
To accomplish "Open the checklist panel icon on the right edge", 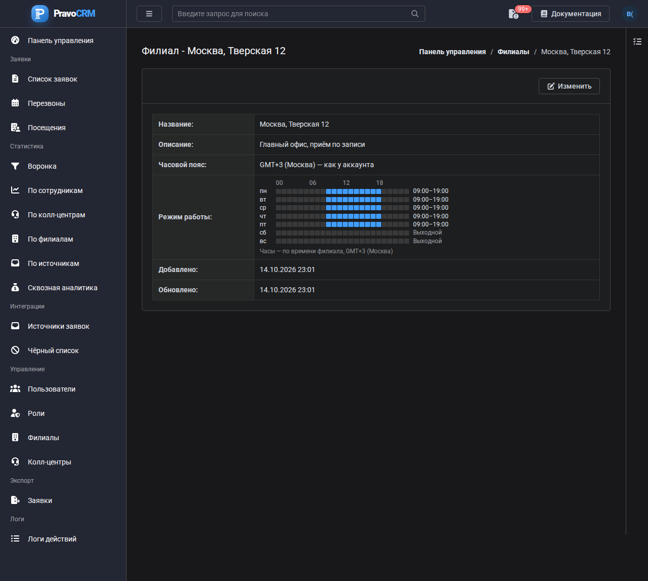I will [x=637, y=42].
